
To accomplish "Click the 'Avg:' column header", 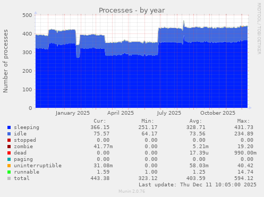I will point(195,121).
